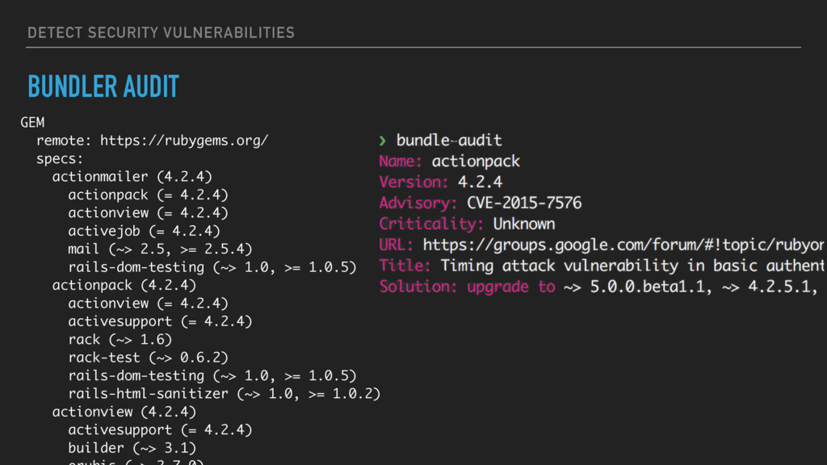Click 'Criticality: Unknown' line
Image resolution: width=827 pixels, height=465 pixels.
467,224
